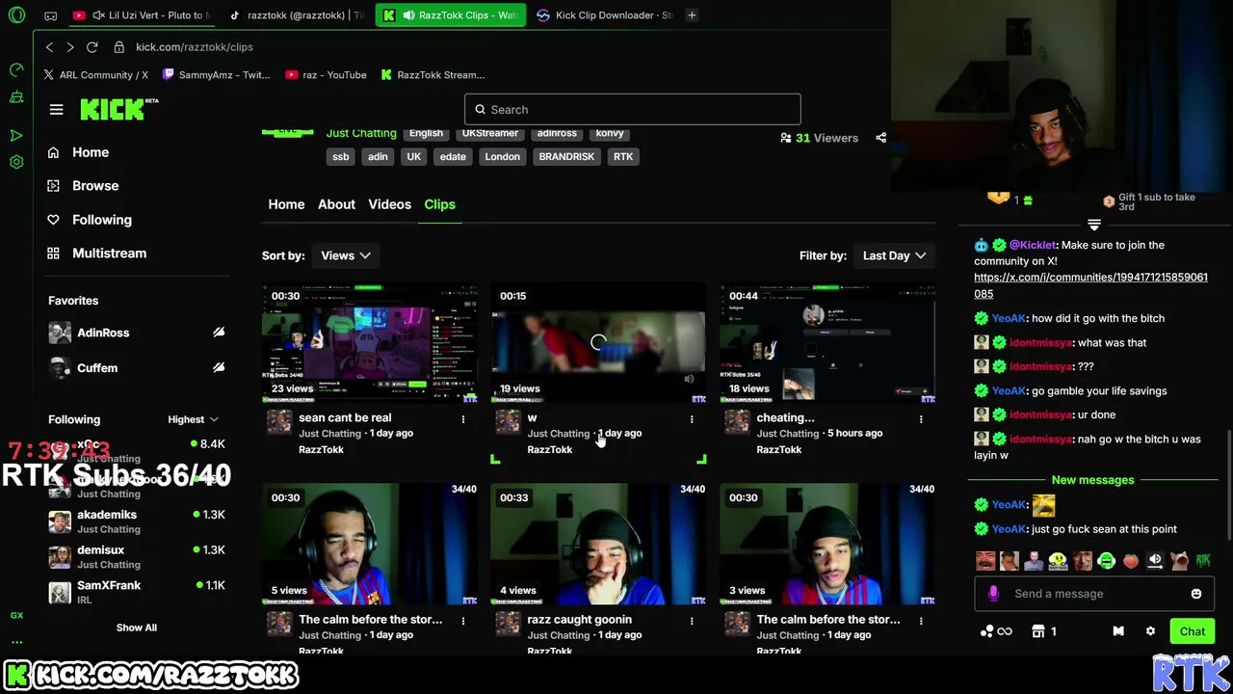Reload the page in the browser
This screenshot has height=694, width=1233.
pos(92,46)
